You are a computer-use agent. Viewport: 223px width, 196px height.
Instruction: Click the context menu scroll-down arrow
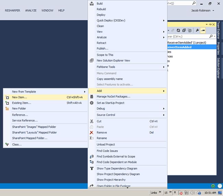[128, 188]
